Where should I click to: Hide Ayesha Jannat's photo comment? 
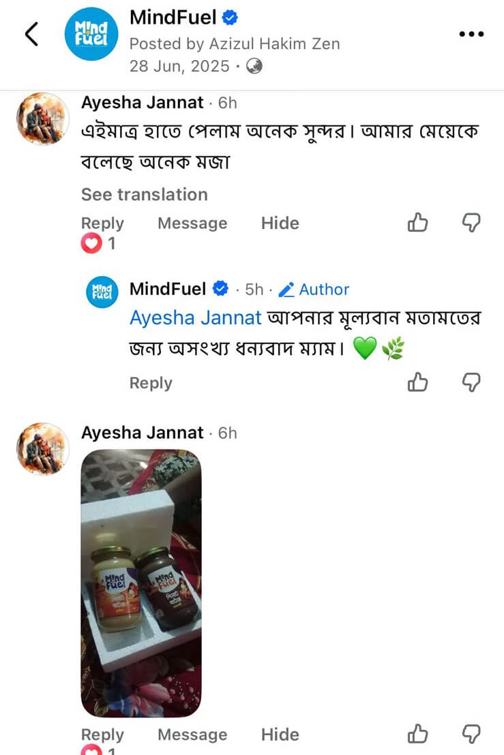(280, 735)
